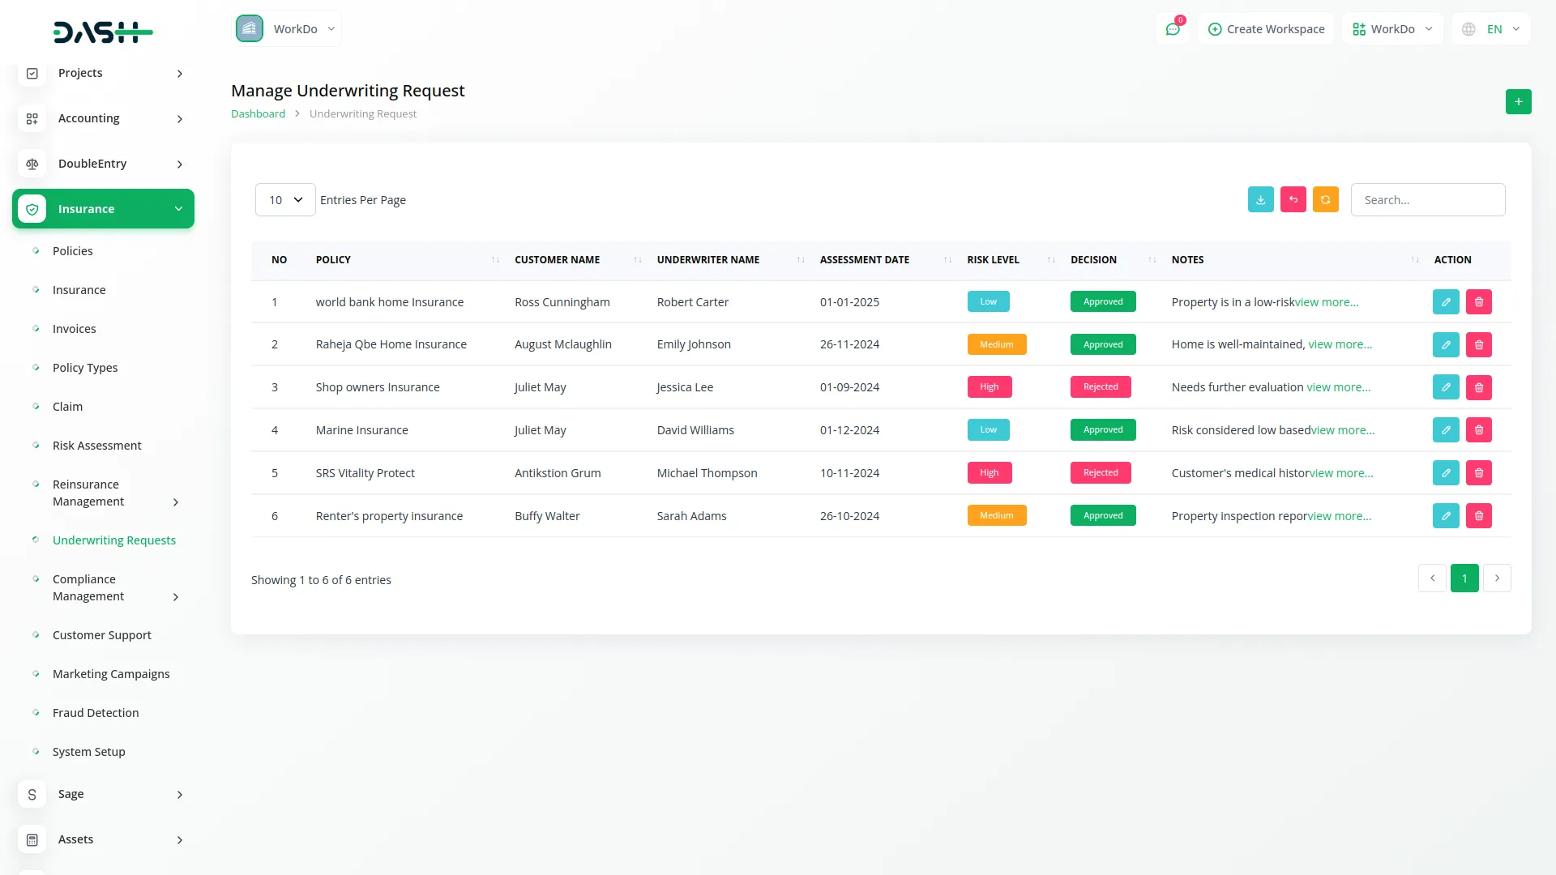Viewport: 1556px width, 875px height.
Task: Open the Underwriting Requests menu item
Action: pos(114,540)
